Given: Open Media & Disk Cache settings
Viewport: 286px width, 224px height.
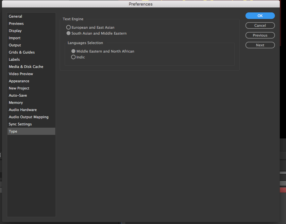Looking at the screenshot, I should pyautogui.click(x=31, y=67).
